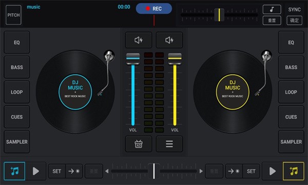Click the PITCH button at top left
The image size is (308, 185).
pos(13,15)
